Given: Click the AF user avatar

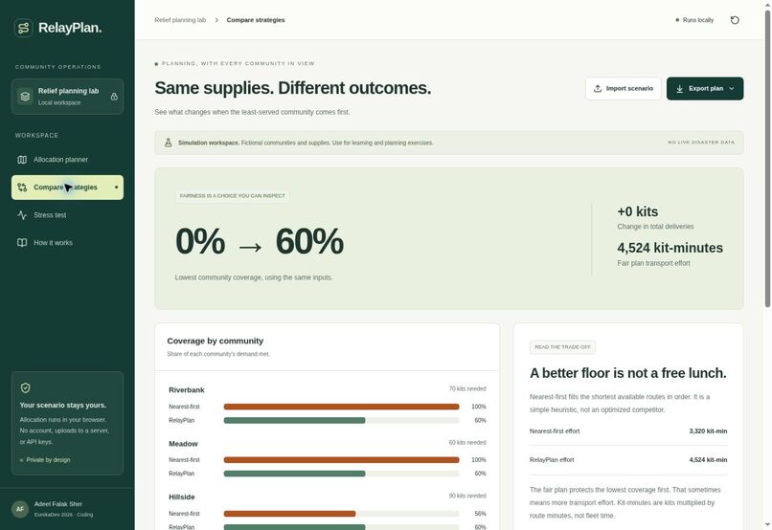Looking at the screenshot, I should (x=20, y=509).
